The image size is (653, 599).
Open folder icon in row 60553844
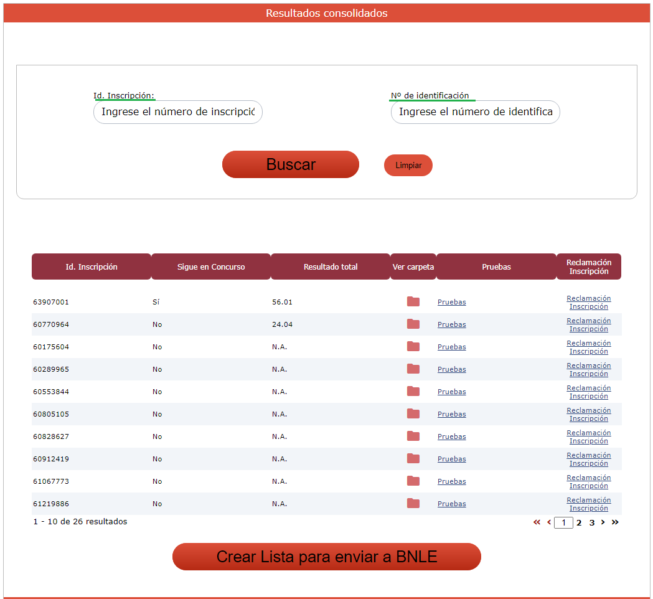[x=413, y=392]
